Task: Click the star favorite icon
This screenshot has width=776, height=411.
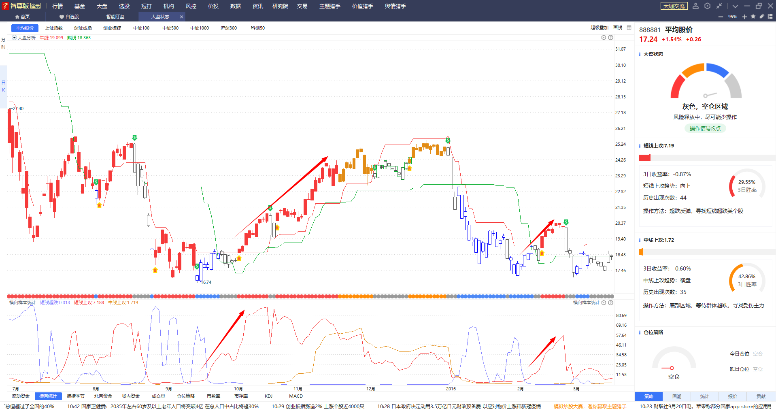Action: point(753,17)
